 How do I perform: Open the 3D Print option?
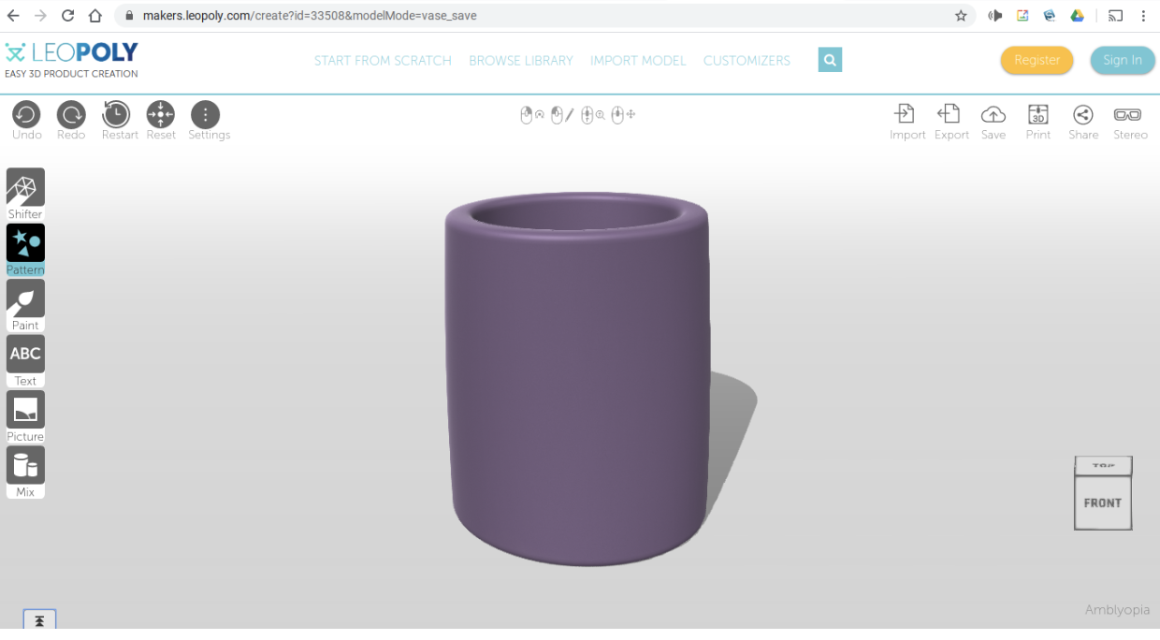click(1038, 114)
